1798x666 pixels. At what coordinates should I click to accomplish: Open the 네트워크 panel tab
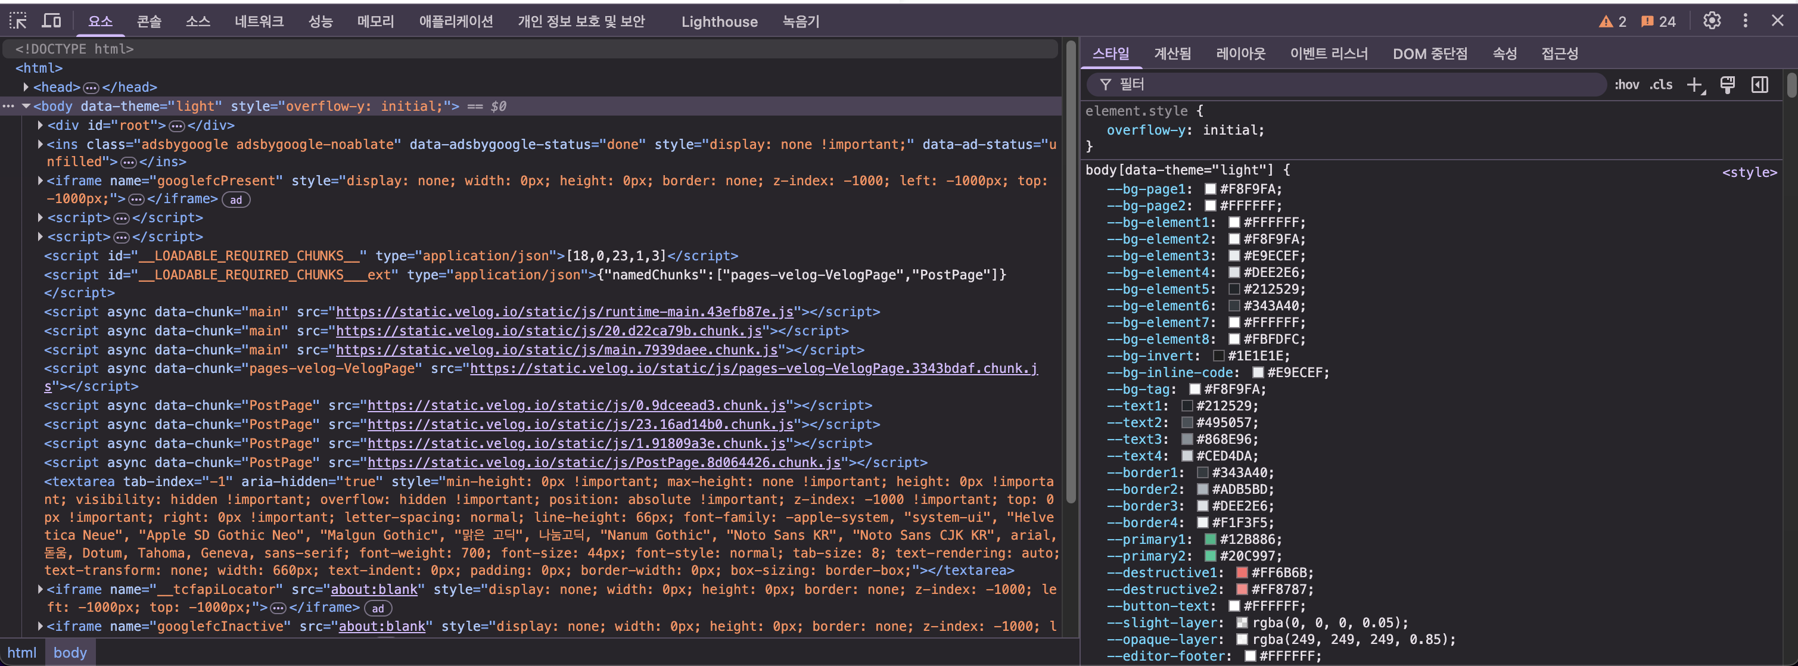(259, 21)
